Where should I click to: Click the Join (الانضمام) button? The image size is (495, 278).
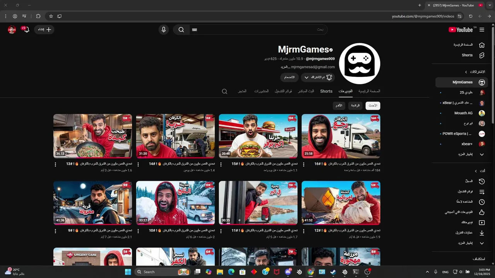click(290, 77)
